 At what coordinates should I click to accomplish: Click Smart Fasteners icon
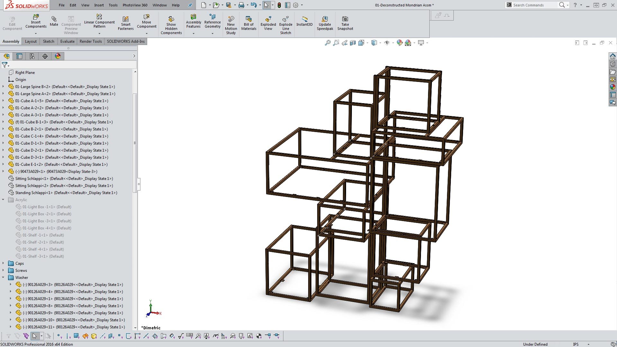click(x=126, y=23)
